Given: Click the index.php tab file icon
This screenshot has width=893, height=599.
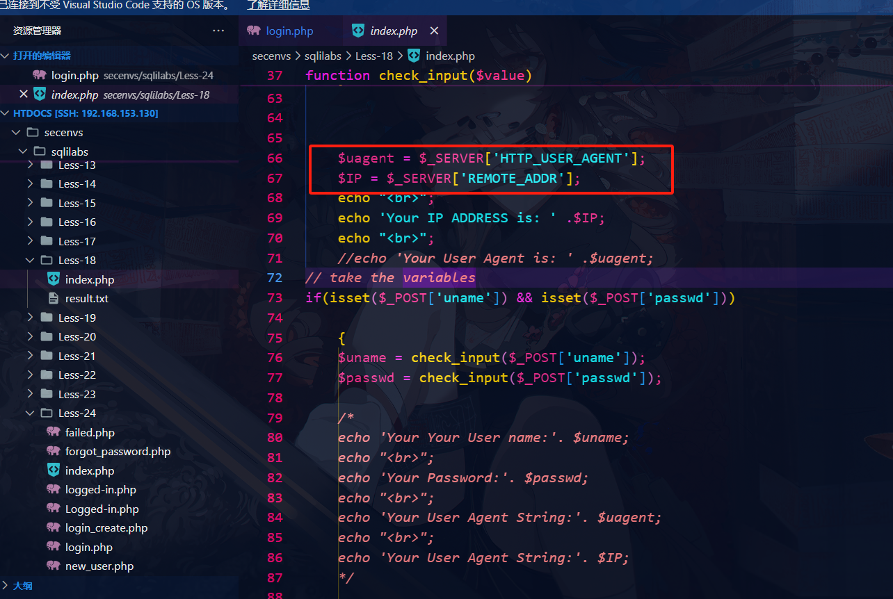Looking at the screenshot, I should [x=358, y=31].
